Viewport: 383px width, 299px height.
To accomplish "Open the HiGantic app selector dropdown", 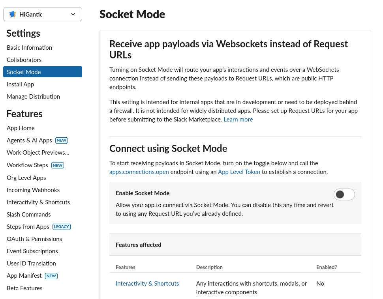I will (43, 15).
